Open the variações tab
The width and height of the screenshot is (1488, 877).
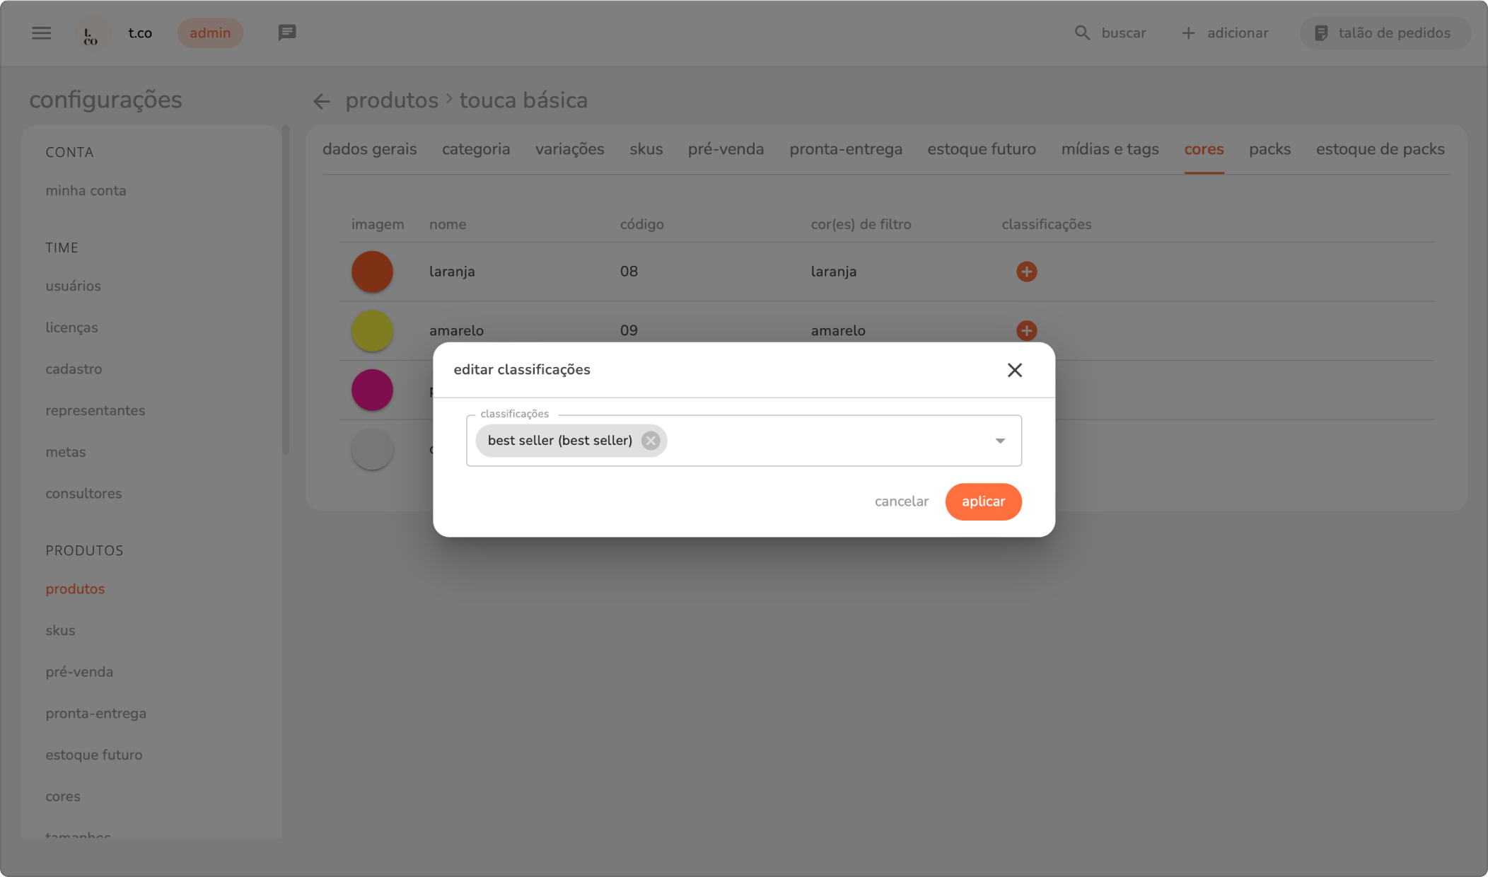tap(569, 149)
